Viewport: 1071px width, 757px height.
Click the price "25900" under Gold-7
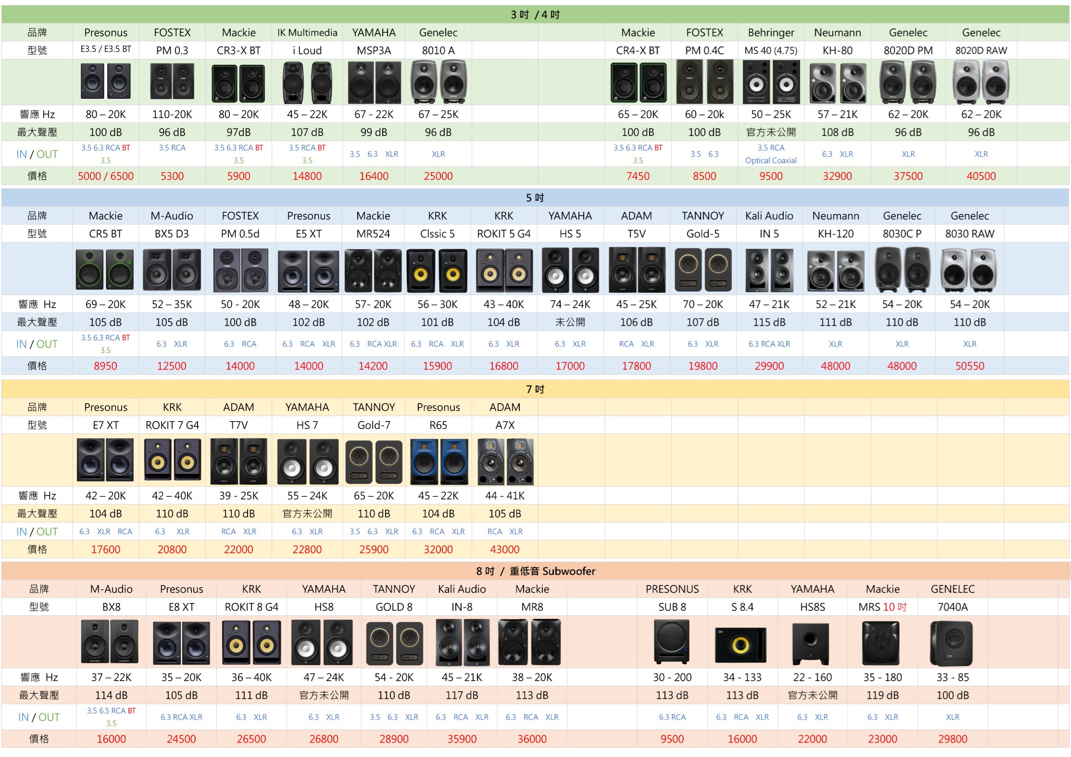pyautogui.click(x=374, y=549)
